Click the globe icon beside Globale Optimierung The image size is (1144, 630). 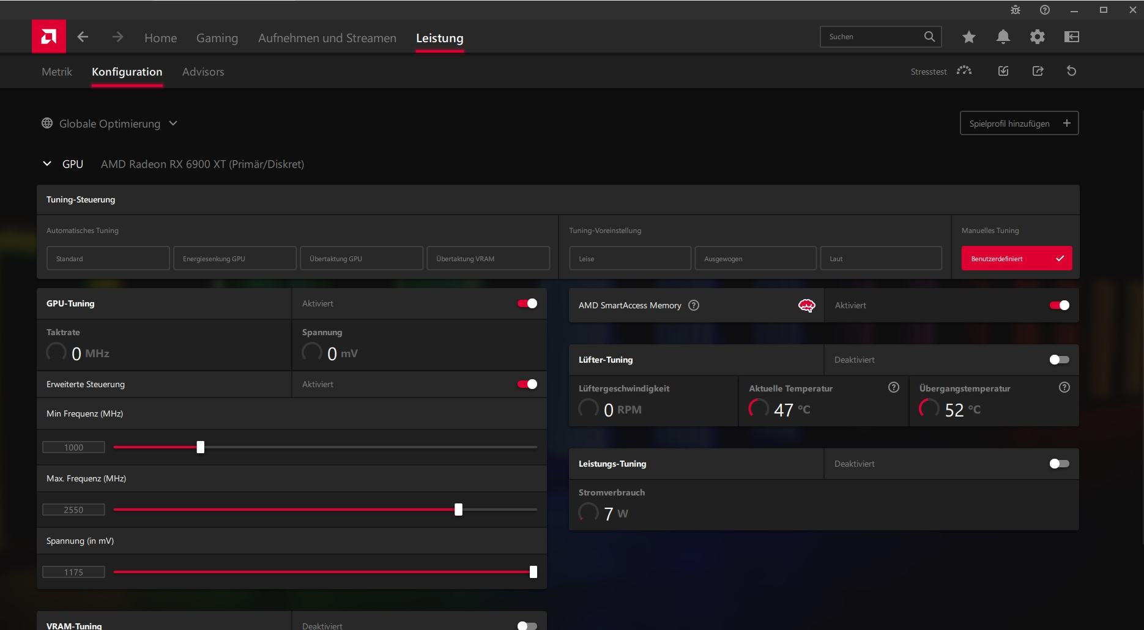47,124
